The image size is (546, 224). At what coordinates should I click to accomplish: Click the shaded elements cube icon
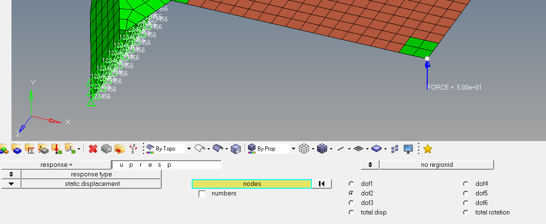tap(322, 149)
